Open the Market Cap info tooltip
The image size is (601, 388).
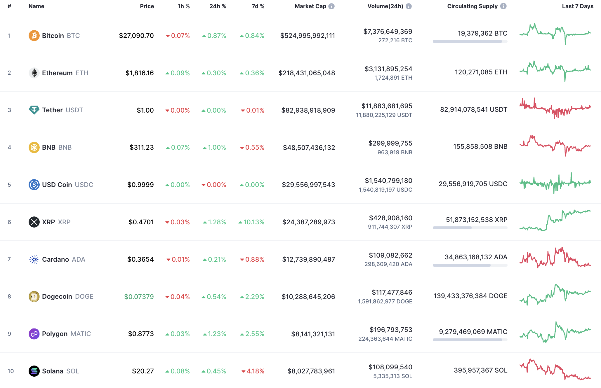[331, 6]
